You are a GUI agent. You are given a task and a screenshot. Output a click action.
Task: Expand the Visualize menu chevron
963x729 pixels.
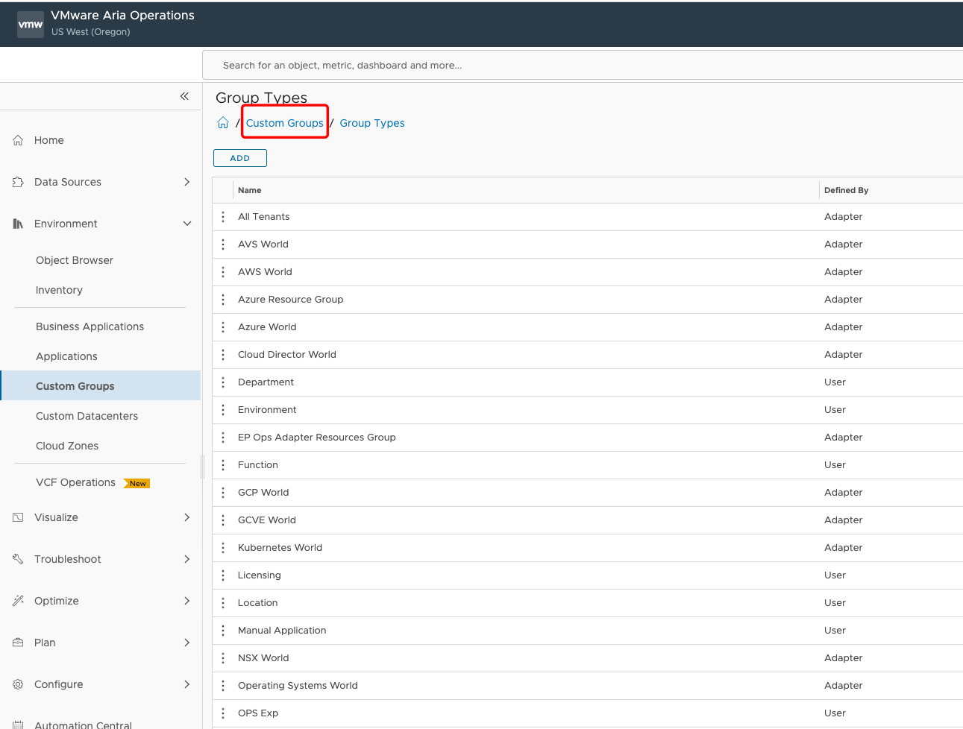pos(186,517)
